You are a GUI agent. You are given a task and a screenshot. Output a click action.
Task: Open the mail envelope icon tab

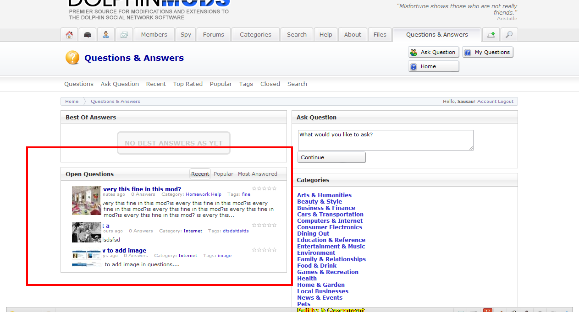(124, 35)
